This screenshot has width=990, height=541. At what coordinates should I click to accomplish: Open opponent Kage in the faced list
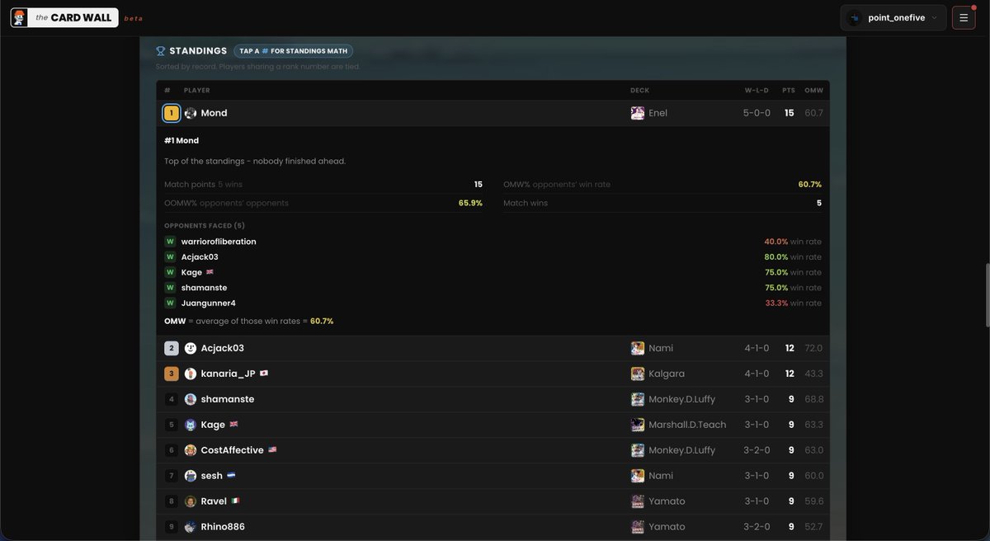191,272
